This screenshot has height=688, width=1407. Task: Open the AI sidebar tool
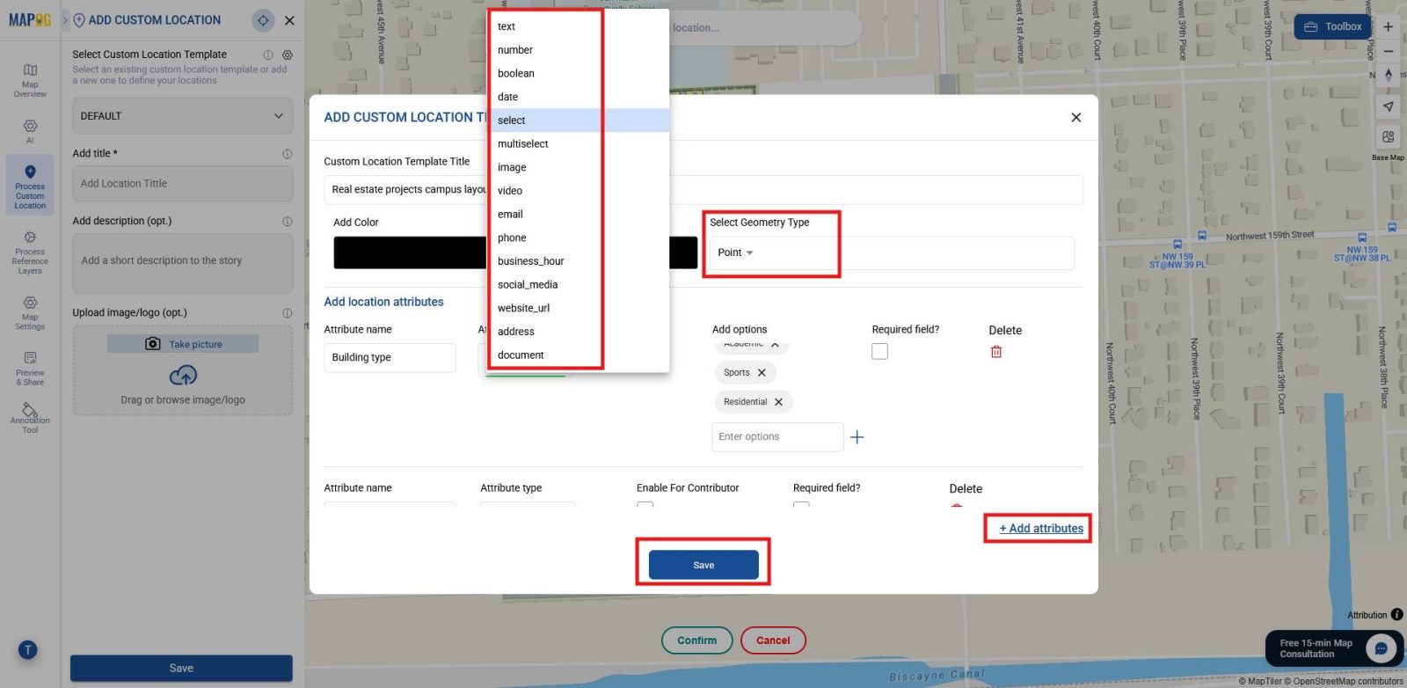30,131
